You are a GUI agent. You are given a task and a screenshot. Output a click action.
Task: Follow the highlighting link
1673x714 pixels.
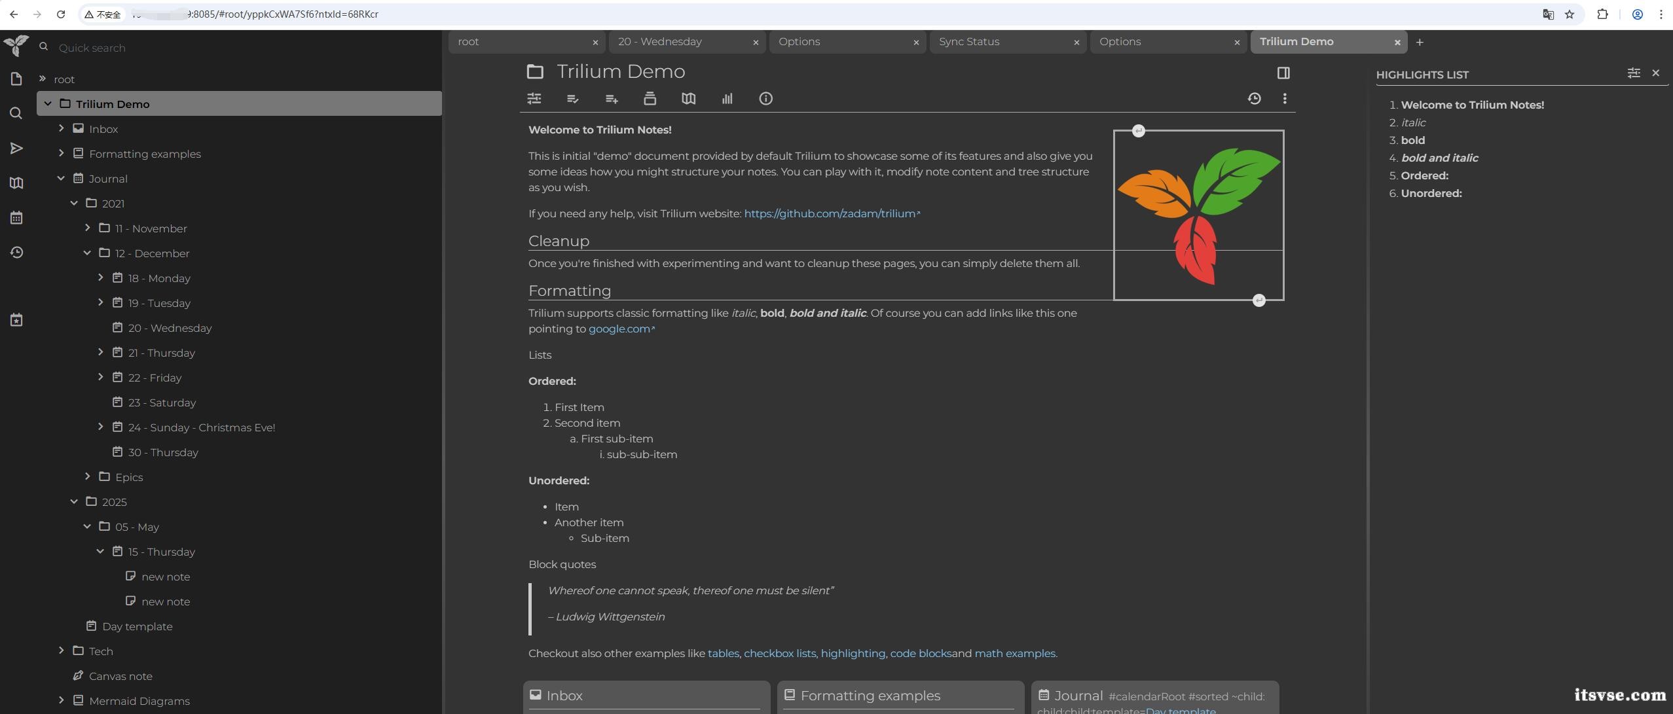point(853,653)
